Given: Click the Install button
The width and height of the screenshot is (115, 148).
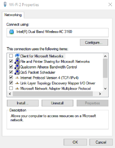Looking at the screenshot, I should pyautogui.click(x=23, y=103).
